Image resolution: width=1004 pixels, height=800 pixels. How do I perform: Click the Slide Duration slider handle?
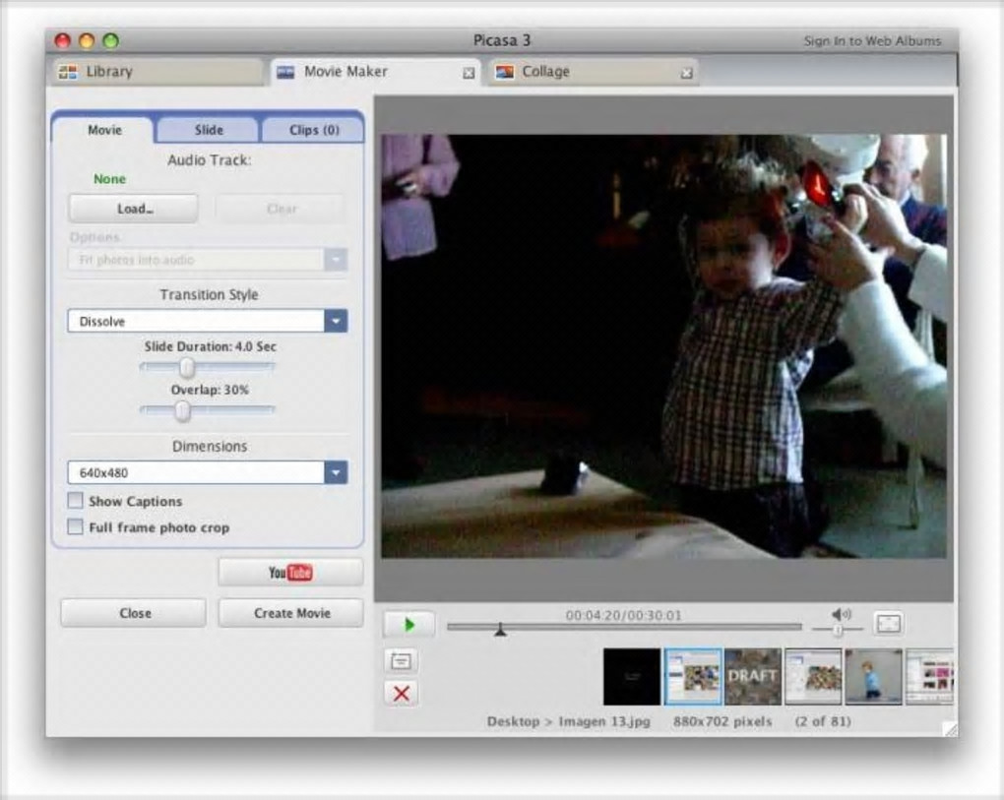pyautogui.click(x=186, y=368)
